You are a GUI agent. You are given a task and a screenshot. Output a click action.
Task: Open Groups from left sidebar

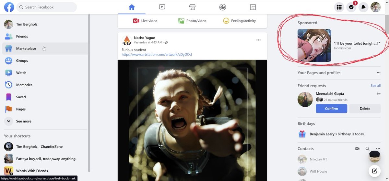pos(45,61)
